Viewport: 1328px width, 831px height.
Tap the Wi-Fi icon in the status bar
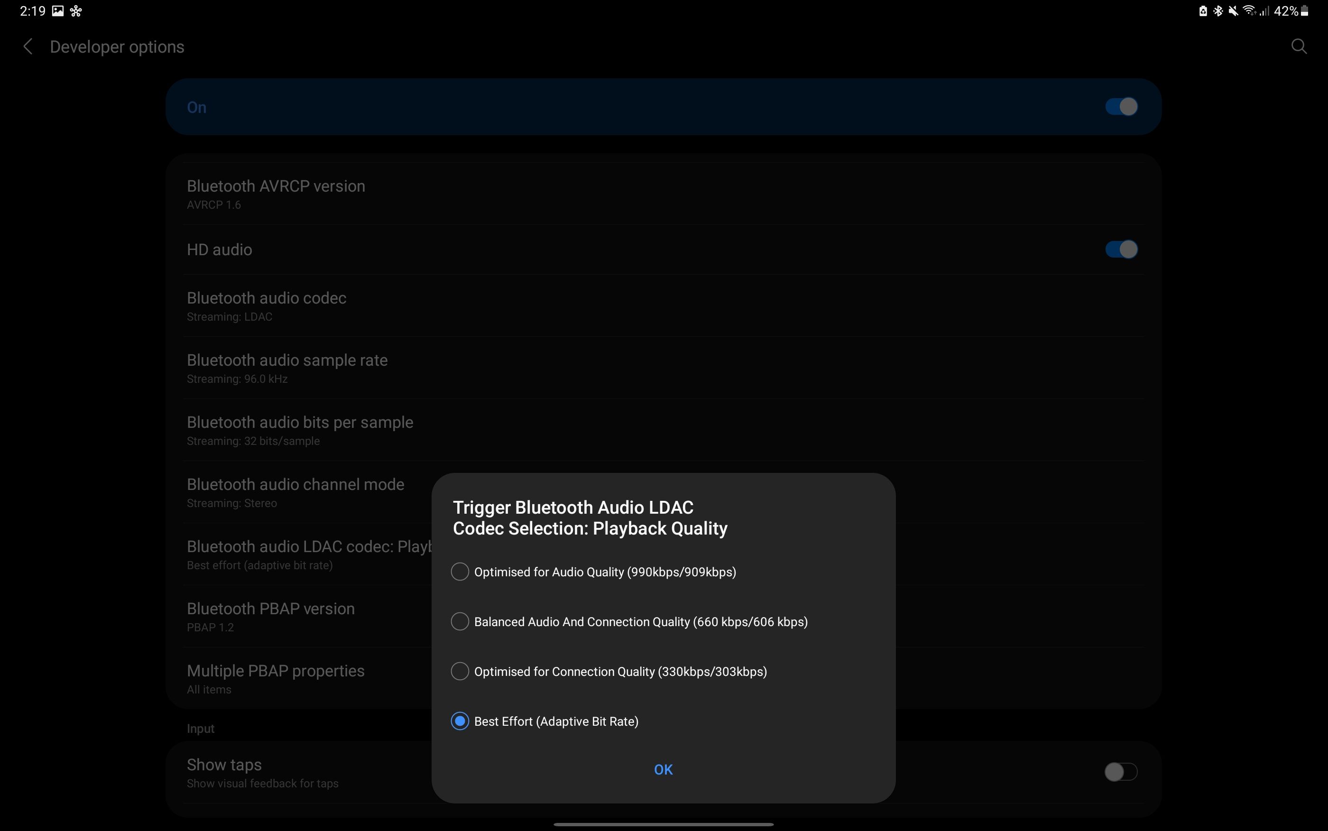point(1250,11)
